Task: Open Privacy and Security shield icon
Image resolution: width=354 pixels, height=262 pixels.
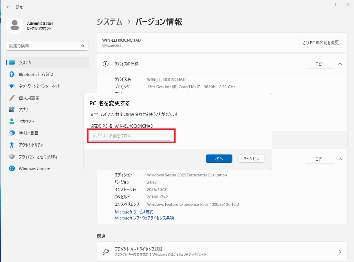Action: tap(12, 157)
